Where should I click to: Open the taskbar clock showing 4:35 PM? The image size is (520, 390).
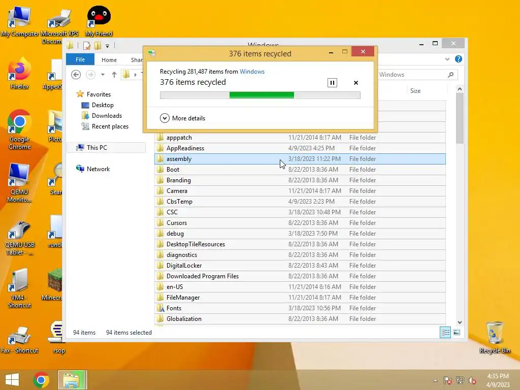(x=498, y=380)
